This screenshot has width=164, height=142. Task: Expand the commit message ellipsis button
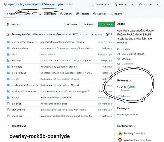pyautogui.click(x=86, y=34)
